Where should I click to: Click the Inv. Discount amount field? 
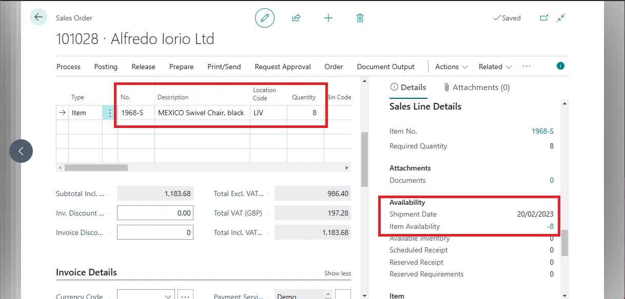(155, 213)
